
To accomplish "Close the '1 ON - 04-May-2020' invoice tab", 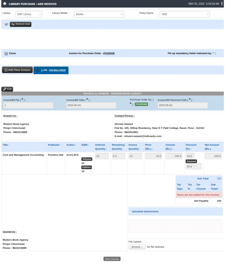I will [x=38, y=70].
